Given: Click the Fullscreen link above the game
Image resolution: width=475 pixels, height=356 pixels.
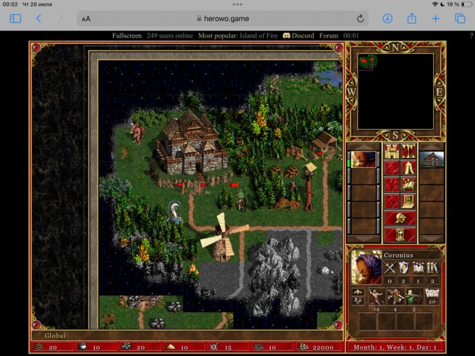Looking at the screenshot, I should click(126, 36).
